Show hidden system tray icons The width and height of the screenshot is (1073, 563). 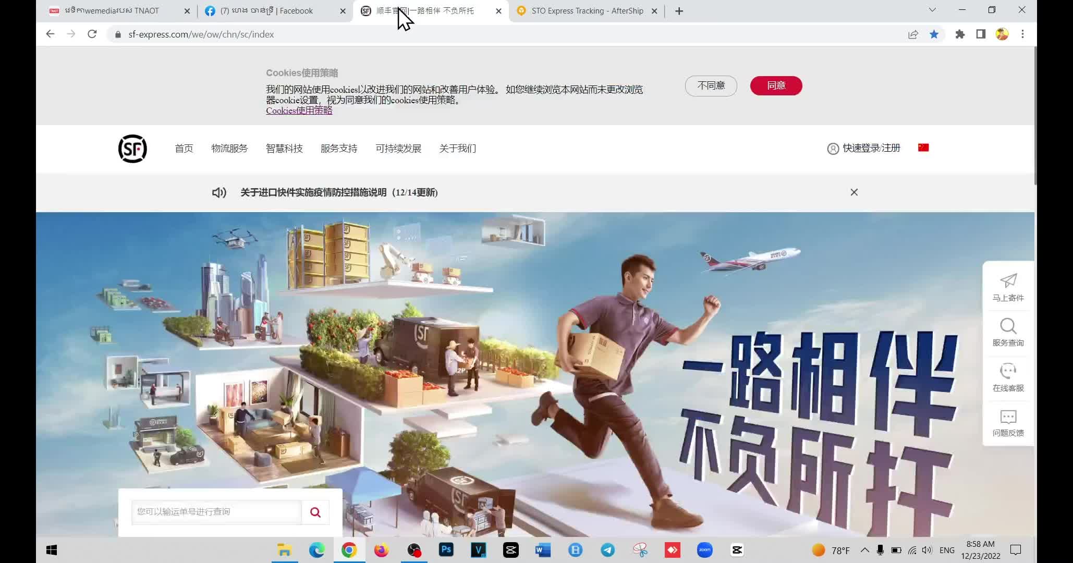pyautogui.click(x=864, y=550)
